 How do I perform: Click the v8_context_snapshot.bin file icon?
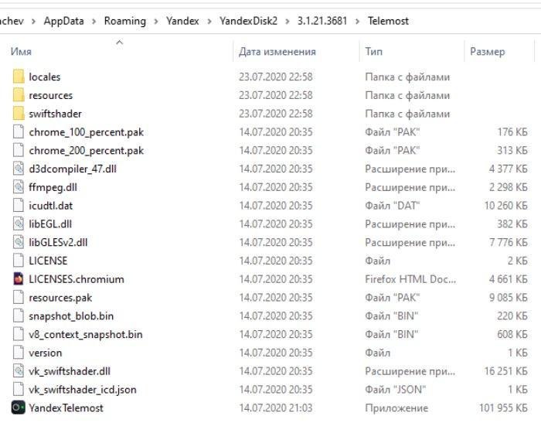pyautogui.click(x=19, y=334)
